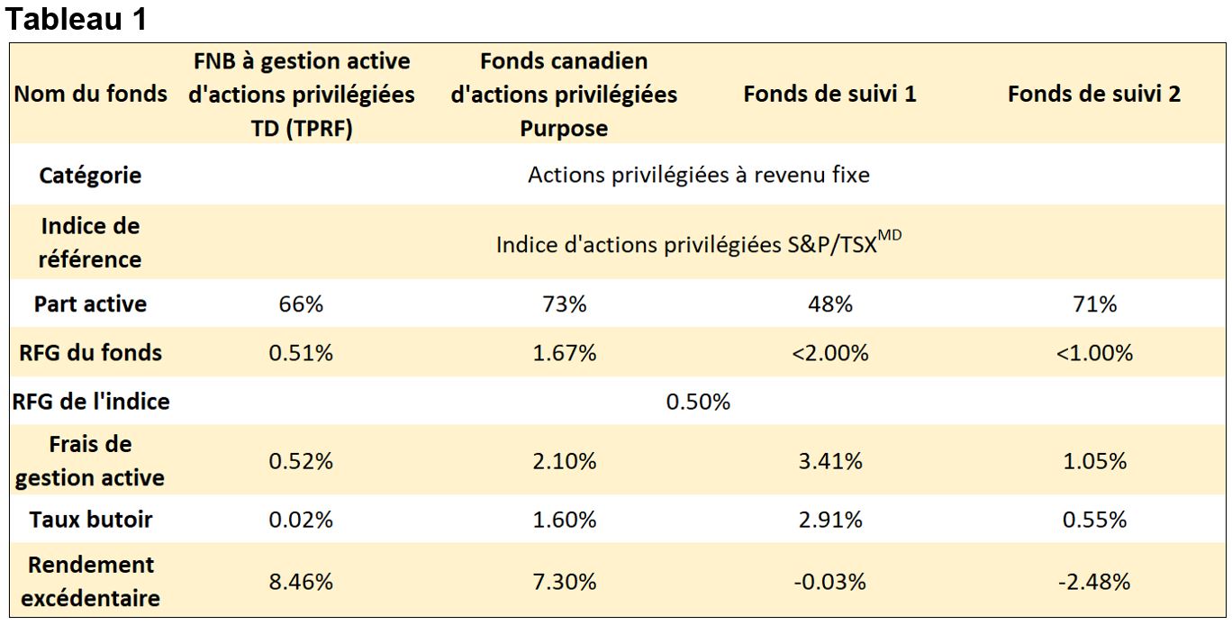Click the 8.46% rendement excédentaire value
1232x625 pixels.
tap(301, 582)
